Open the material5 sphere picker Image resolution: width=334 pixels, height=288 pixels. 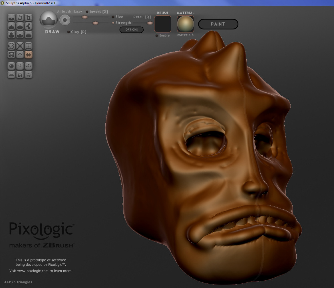(185, 24)
